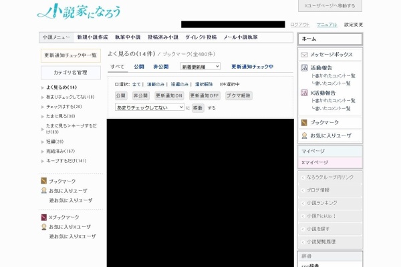Open the Xマイページ link

pyautogui.click(x=330, y=162)
